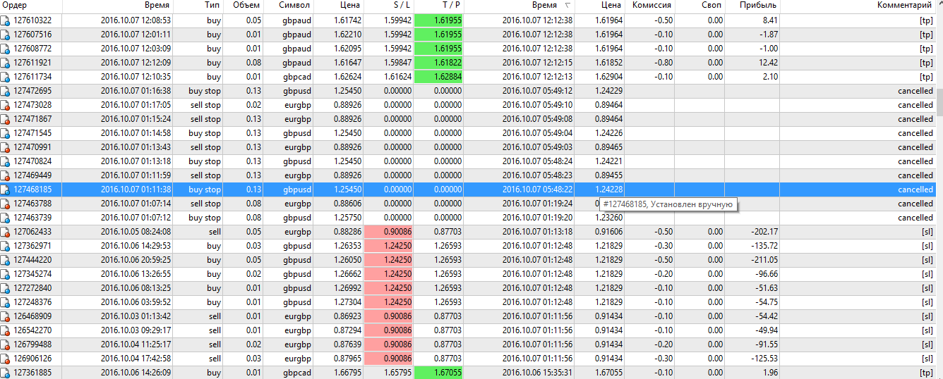The height and width of the screenshot is (379, 943).
Task: Click the pending order icon for 127473028
Action: (x=6, y=105)
